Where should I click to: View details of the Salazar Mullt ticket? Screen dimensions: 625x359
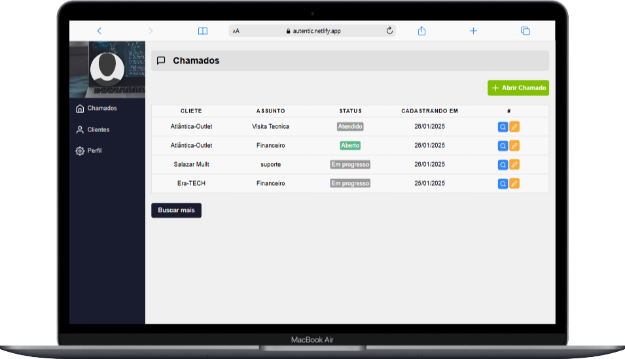[x=503, y=165]
